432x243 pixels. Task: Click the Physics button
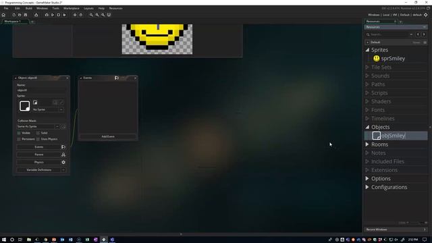point(38,162)
